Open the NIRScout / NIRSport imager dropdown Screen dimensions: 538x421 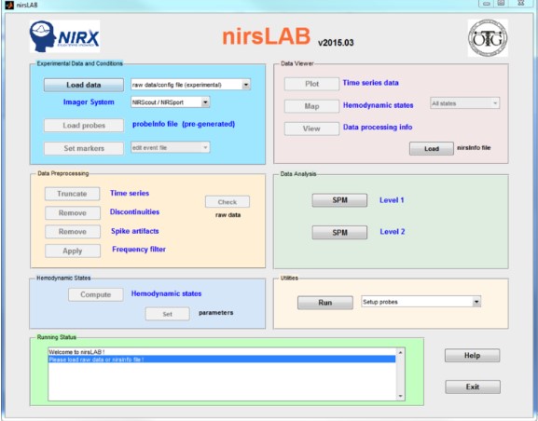pos(171,102)
